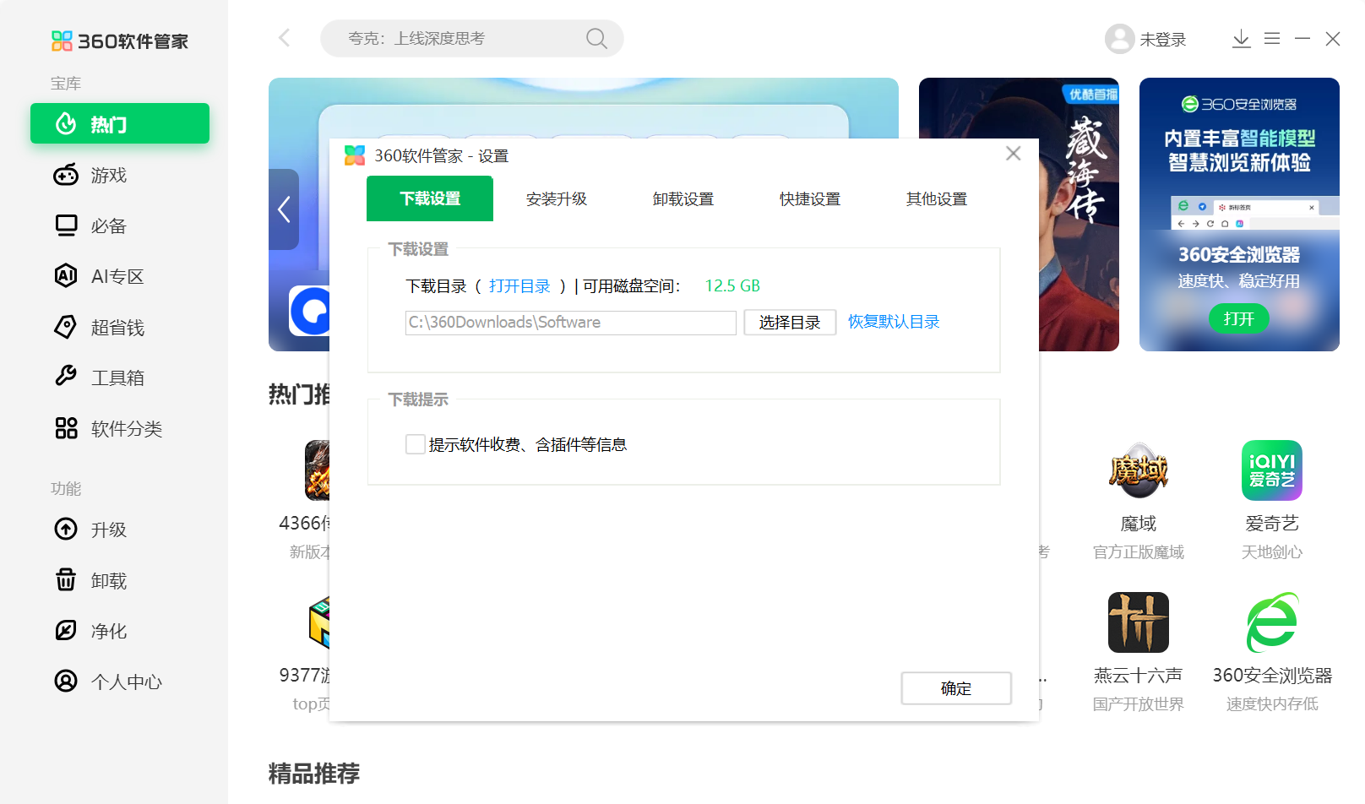This screenshot has width=1365, height=804.
Task: Switch to the 卸载设置 tab
Action: click(x=683, y=198)
